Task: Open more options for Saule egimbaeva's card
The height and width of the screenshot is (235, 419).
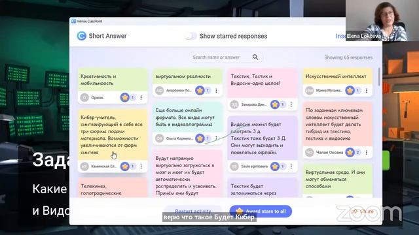Action: click(x=291, y=166)
